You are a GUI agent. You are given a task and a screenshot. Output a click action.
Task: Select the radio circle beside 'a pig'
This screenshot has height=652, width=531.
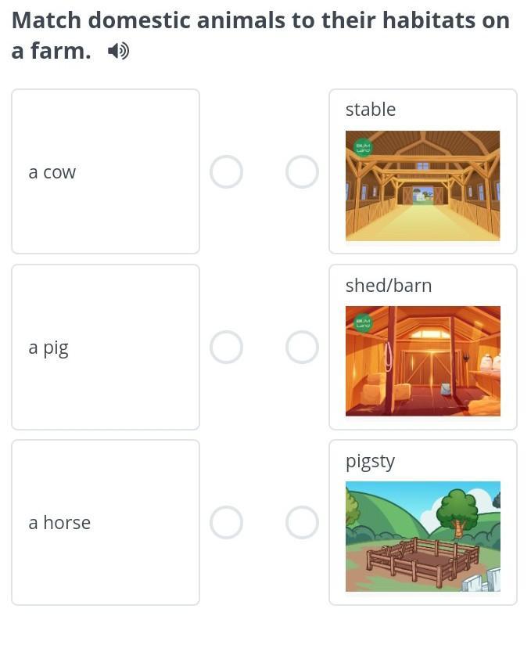coord(226,347)
